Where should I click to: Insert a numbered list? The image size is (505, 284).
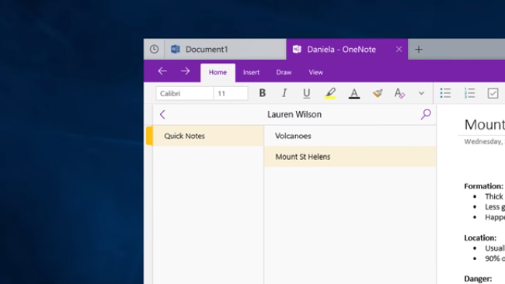pos(469,93)
